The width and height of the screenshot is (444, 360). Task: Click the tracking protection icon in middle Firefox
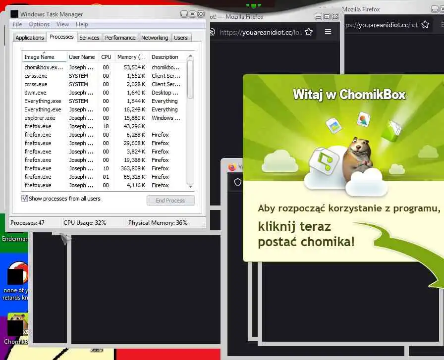pos(213,32)
